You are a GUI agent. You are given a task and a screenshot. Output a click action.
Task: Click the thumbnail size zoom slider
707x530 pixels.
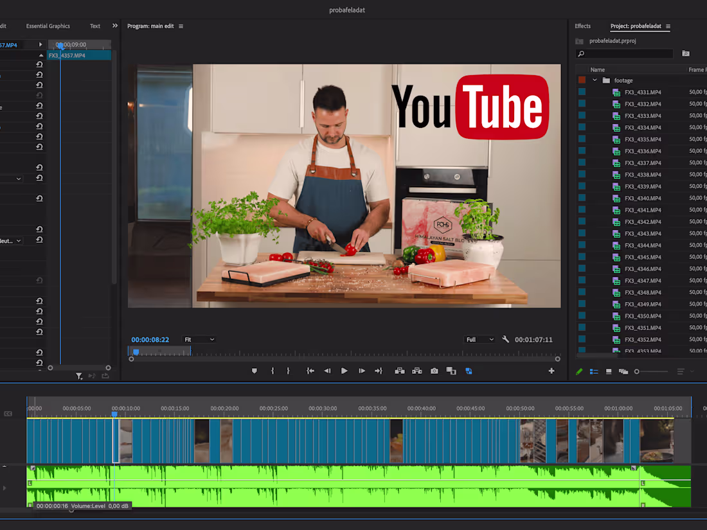pyautogui.click(x=636, y=371)
